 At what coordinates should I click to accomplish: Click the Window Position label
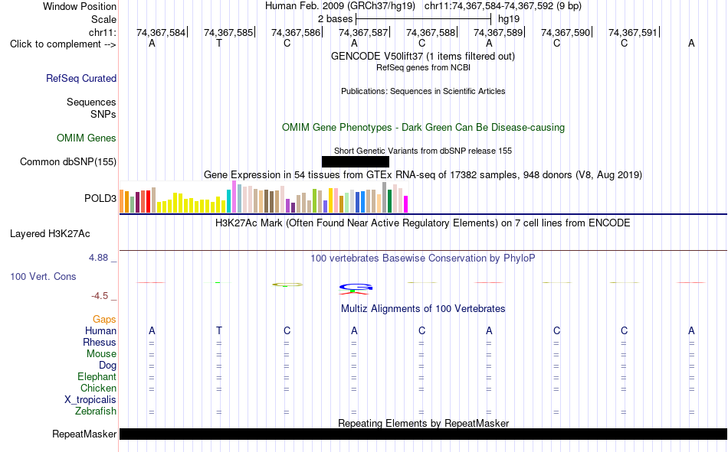click(x=80, y=6)
